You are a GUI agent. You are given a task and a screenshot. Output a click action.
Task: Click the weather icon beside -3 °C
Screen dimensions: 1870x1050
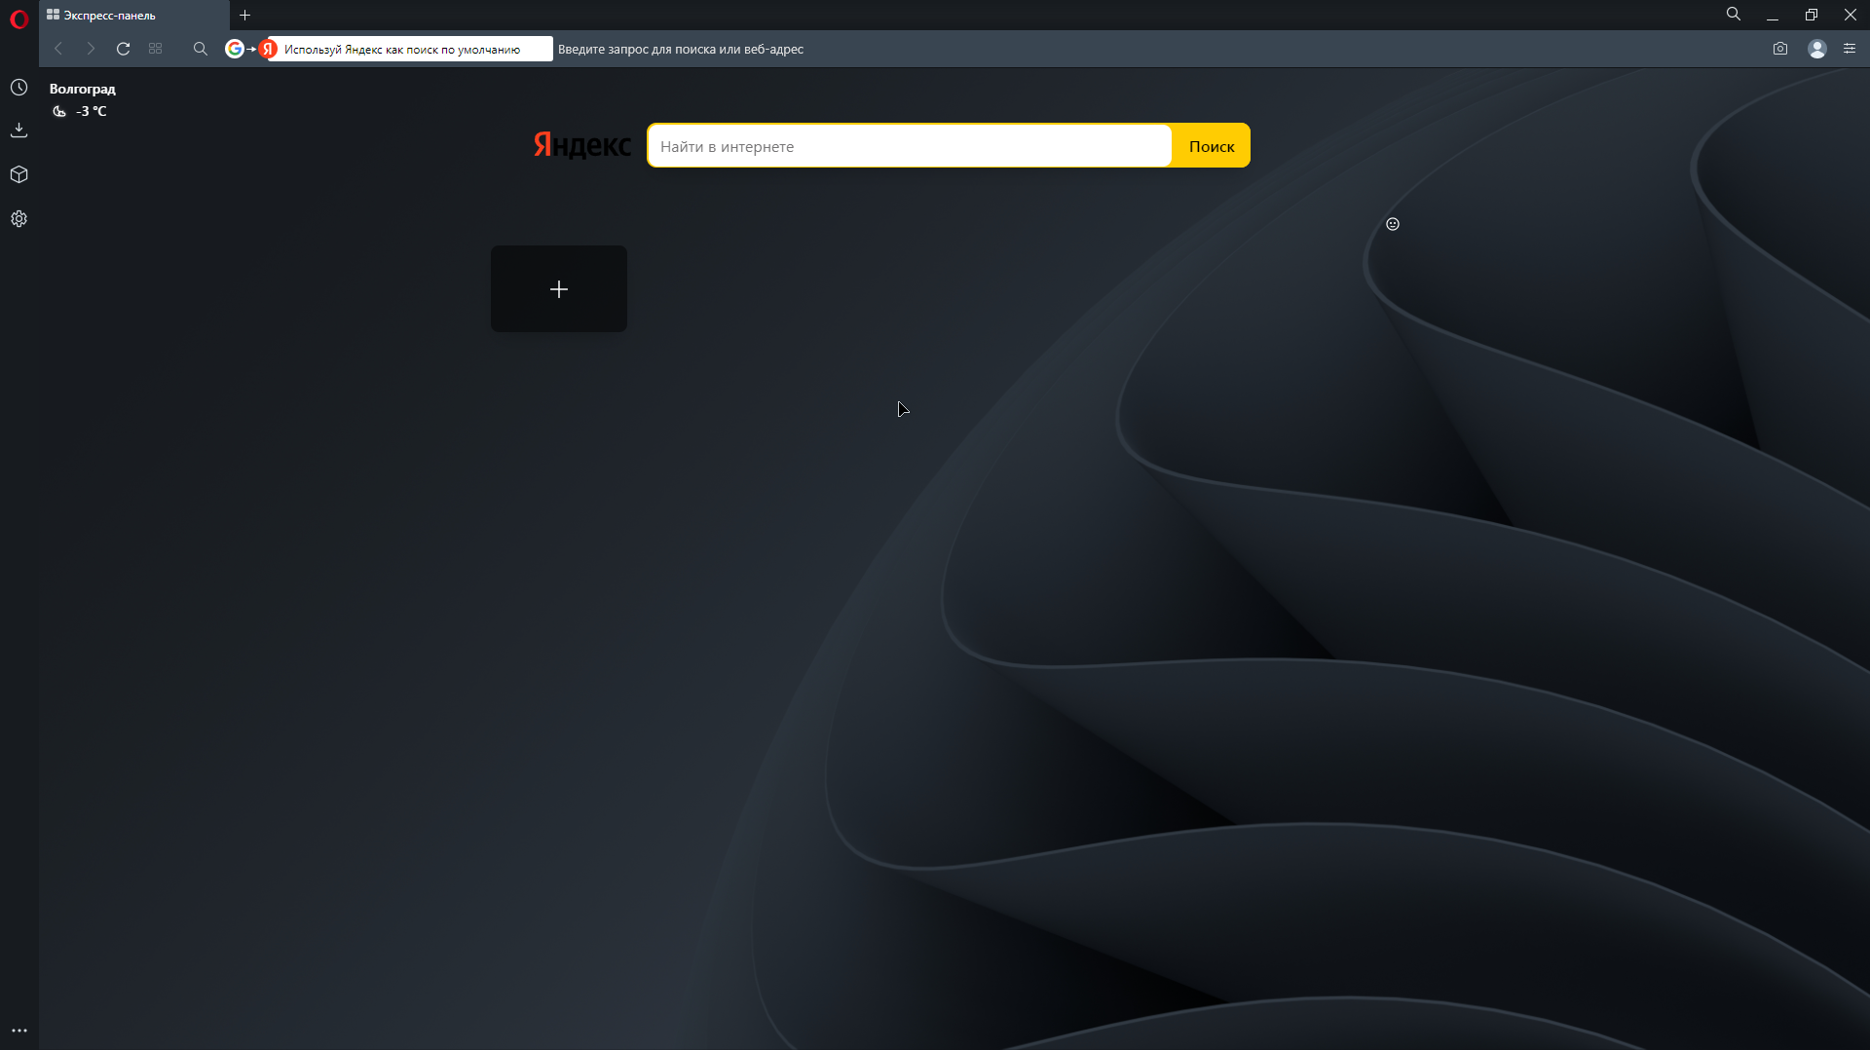point(59,111)
